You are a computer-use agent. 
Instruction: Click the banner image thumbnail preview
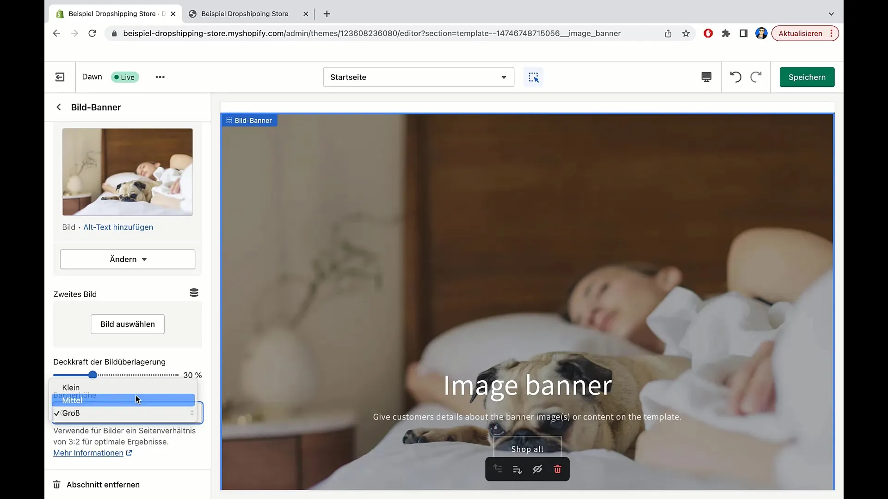[x=127, y=171]
